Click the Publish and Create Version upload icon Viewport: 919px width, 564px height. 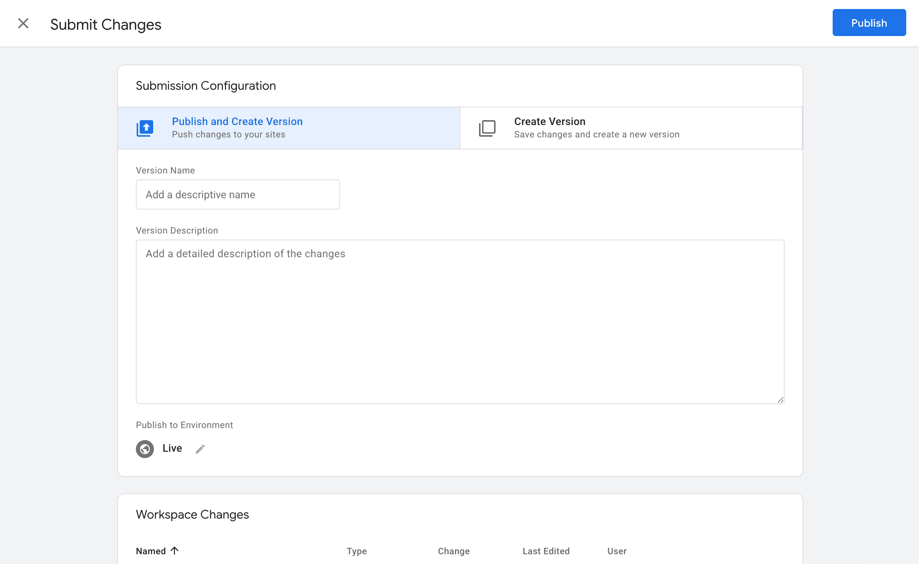coord(145,128)
